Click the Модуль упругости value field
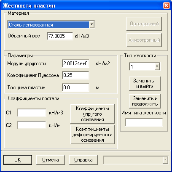Screen dimensions: 172x172 coord(75,64)
